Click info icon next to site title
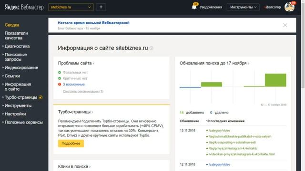The image size is (305, 171). coord(152,48)
